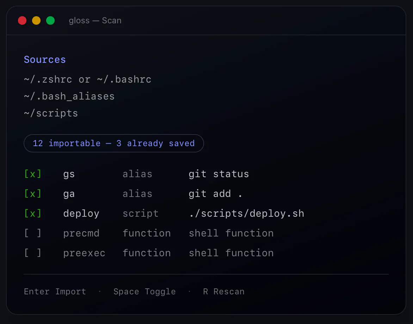Click the deploy name entry
Image resolution: width=413 pixels, height=324 pixels.
[81, 214]
